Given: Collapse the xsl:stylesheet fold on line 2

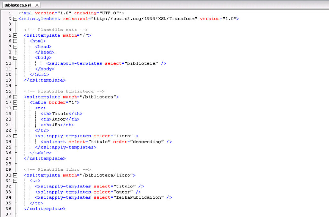Looking at the screenshot, I should click(15, 19).
